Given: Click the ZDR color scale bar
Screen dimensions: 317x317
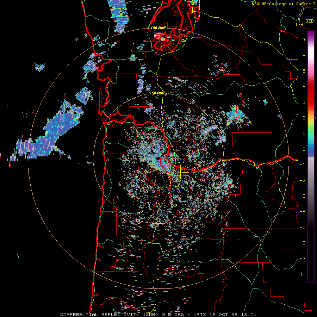Looking at the screenshot, I should (x=311, y=157).
